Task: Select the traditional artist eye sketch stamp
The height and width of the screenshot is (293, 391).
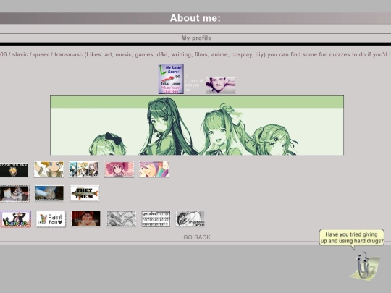Action: click(190, 218)
